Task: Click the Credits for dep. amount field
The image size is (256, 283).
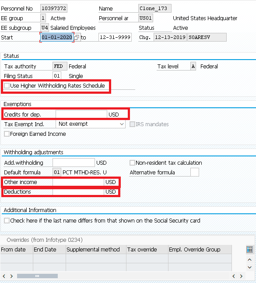Action: [81, 114]
